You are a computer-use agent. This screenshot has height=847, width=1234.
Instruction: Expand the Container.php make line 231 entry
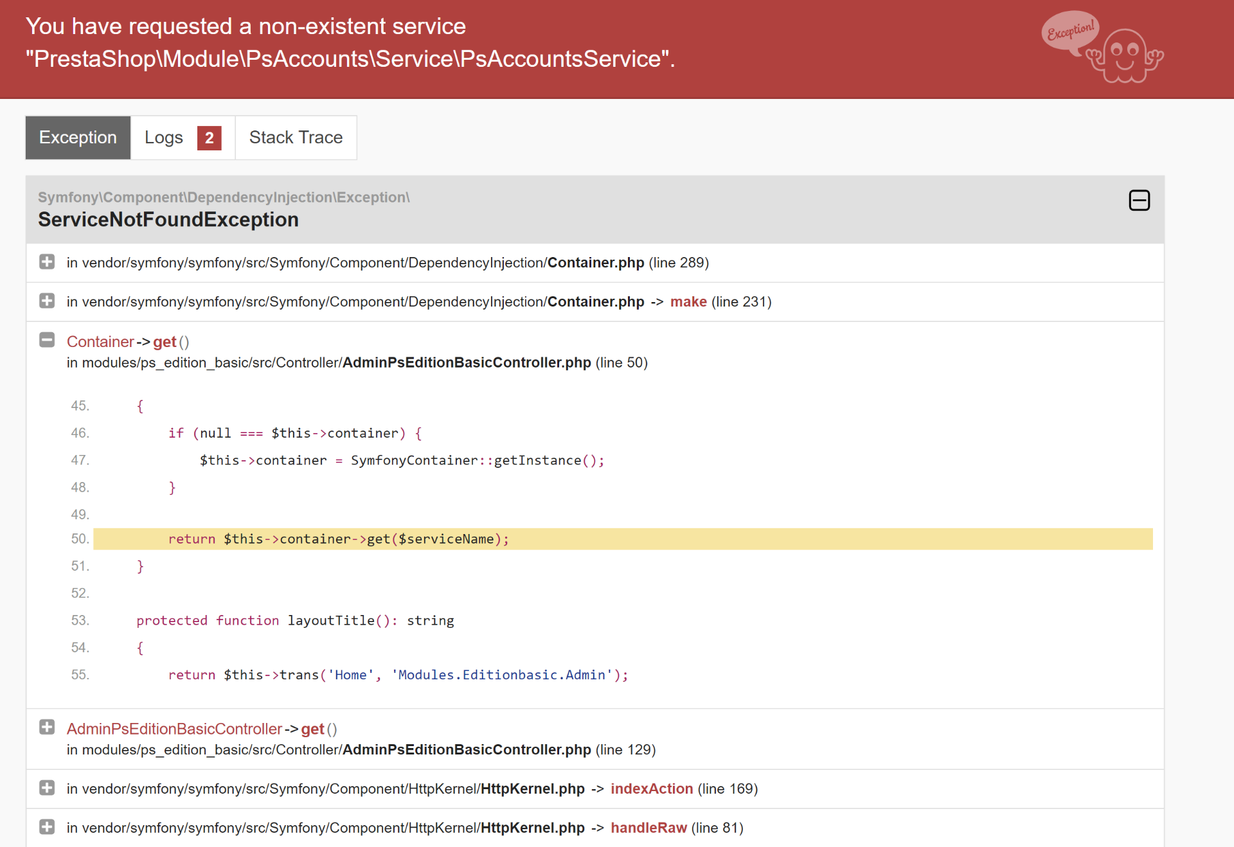[47, 301]
